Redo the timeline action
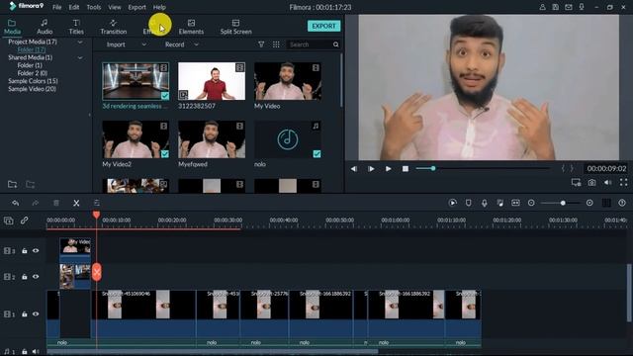Image resolution: width=633 pixels, height=356 pixels. click(x=36, y=203)
